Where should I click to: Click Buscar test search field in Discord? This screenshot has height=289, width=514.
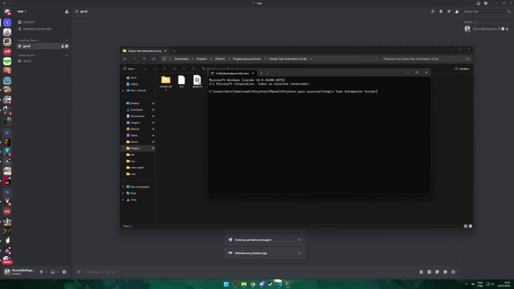[486, 11]
